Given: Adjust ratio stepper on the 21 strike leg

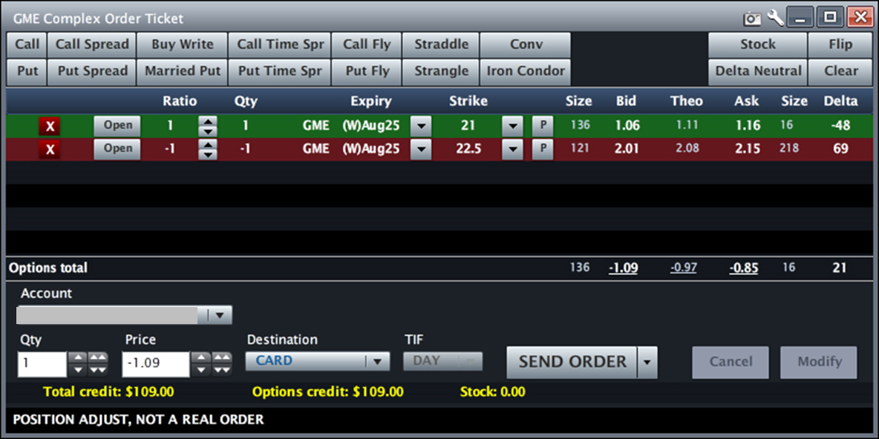Looking at the screenshot, I should tap(207, 126).
